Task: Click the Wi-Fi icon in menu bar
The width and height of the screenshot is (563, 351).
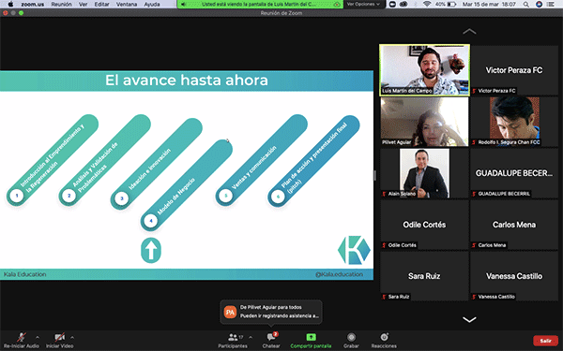Action: point(427,5)
